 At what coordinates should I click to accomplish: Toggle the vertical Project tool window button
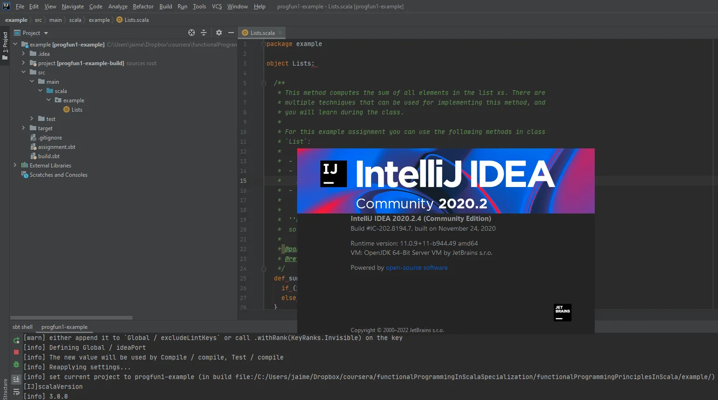pos(5,46)
